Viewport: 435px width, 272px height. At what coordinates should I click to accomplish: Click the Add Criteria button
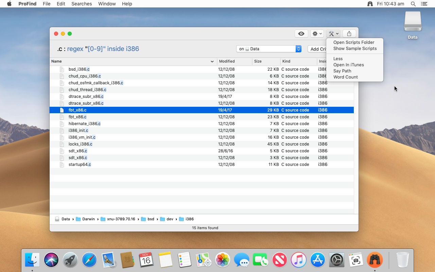(x=317, y=49)
